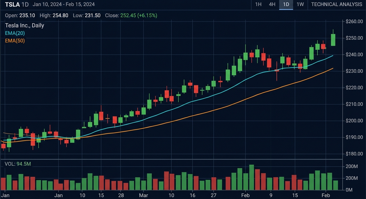Open the Technical Analysis panel
Screen dimensions: 366x199
pos(336,4)
